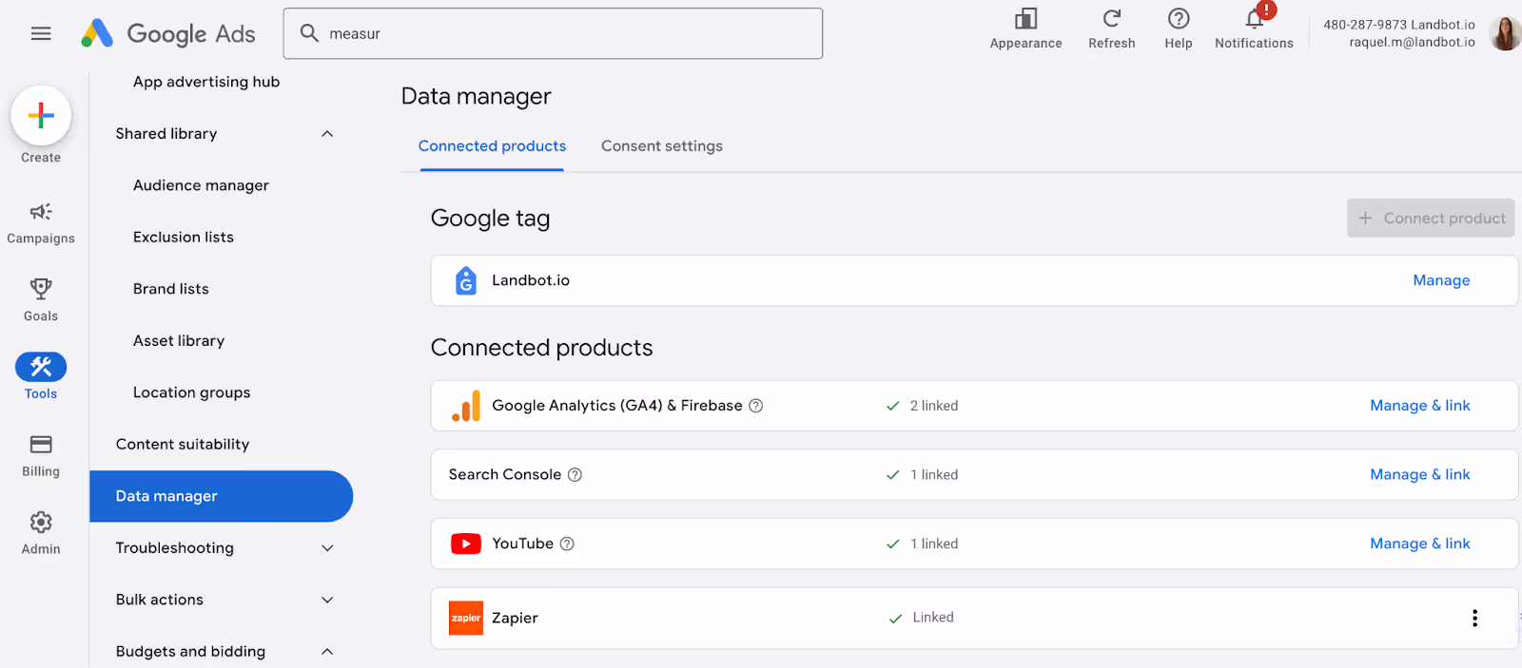1522x668 pixels.
Task: Click the 'Google tag' section heading
Action: click(490, 219)
